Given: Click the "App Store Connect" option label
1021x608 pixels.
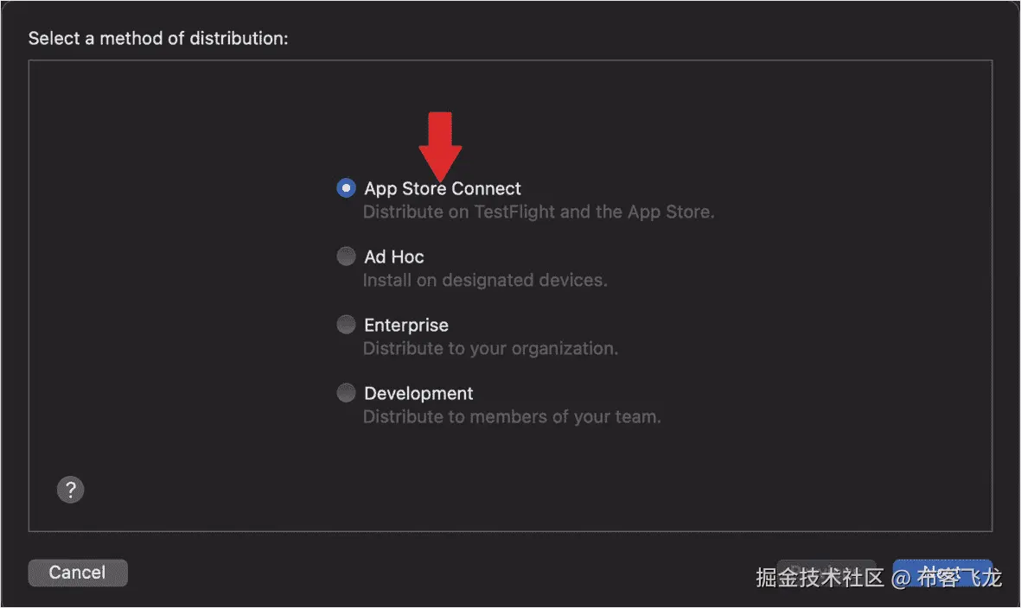Looking at the screenshot, I should (x=443, y=188).
